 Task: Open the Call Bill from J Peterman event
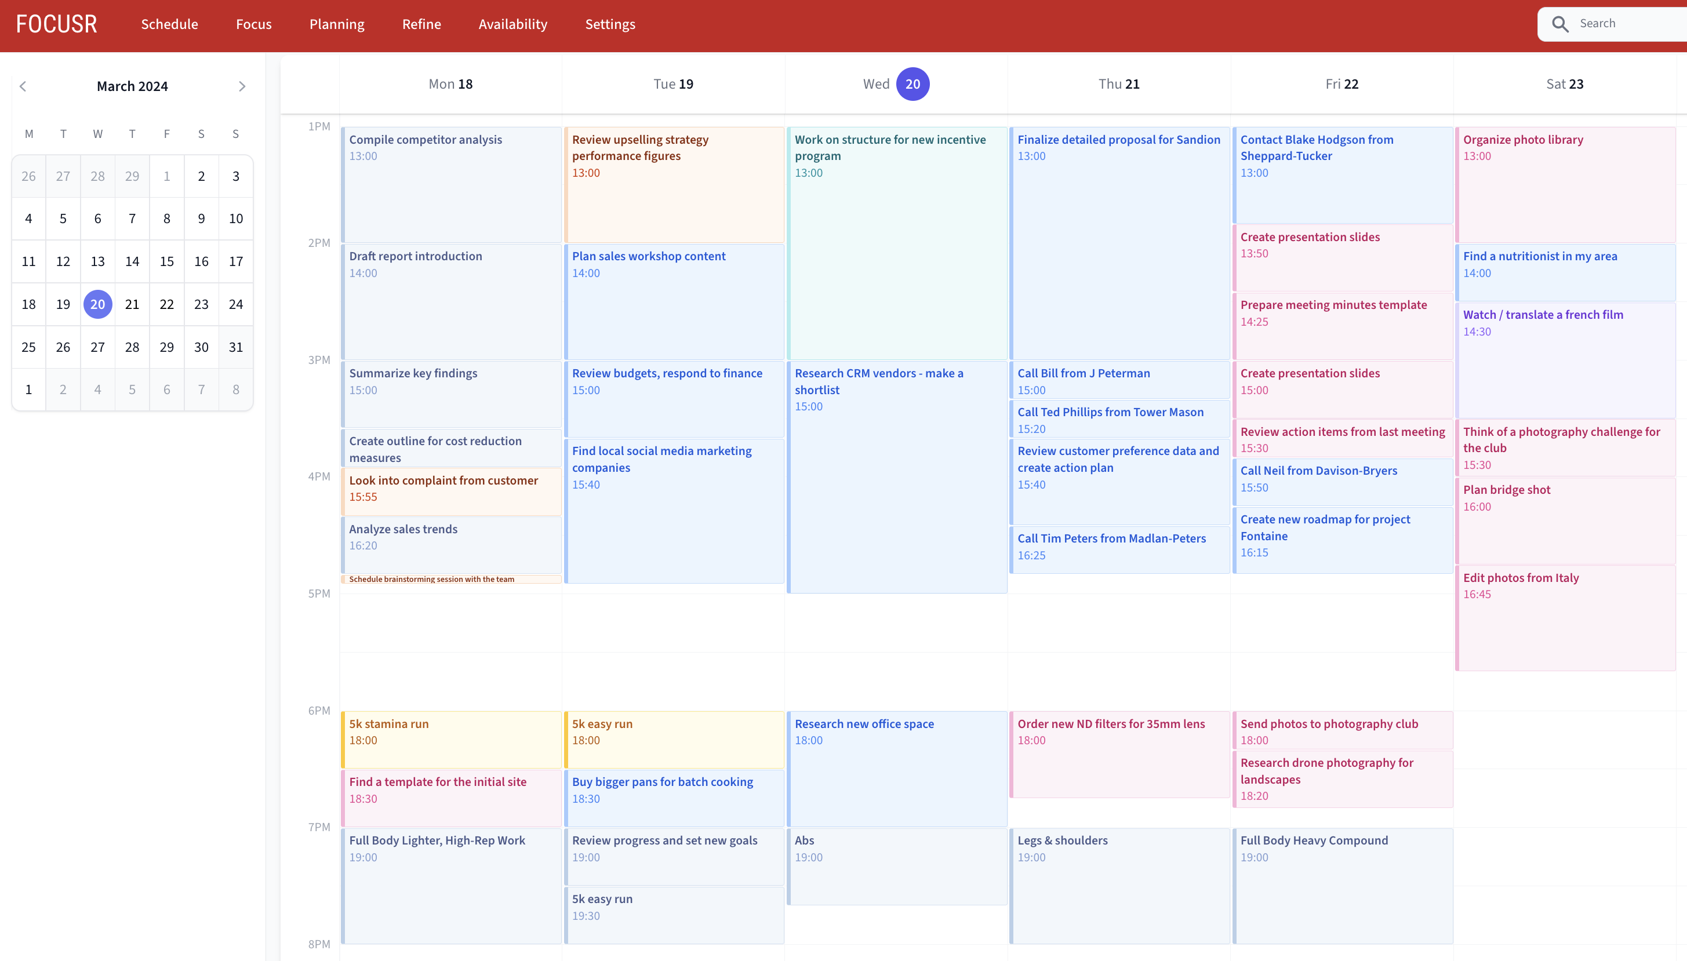coord(1119,381)
